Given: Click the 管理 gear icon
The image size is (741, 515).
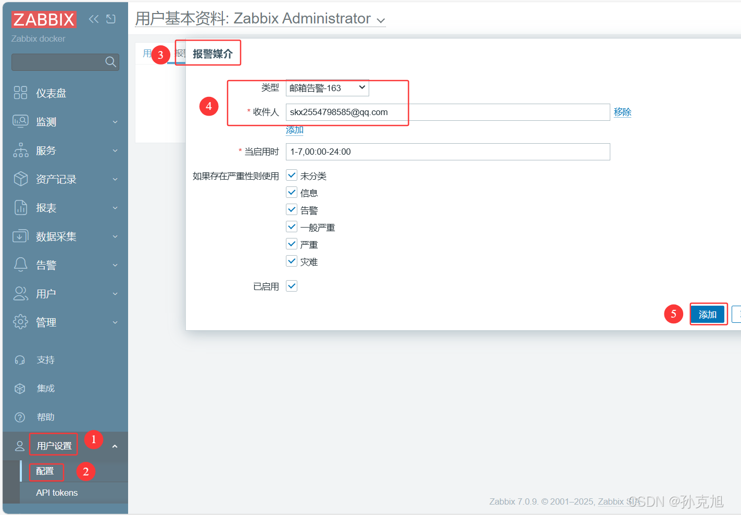Looking at the screenshot, I should point(20,322).
